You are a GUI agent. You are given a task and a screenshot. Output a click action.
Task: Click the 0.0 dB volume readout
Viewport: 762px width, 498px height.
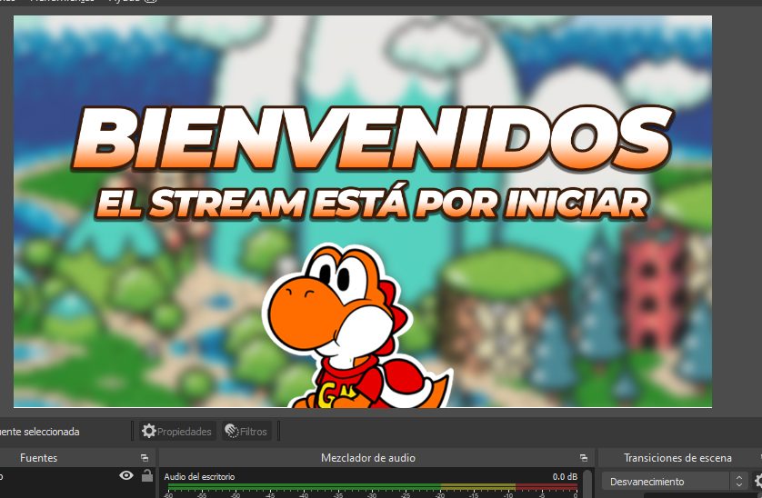click(x=565, y=476)
